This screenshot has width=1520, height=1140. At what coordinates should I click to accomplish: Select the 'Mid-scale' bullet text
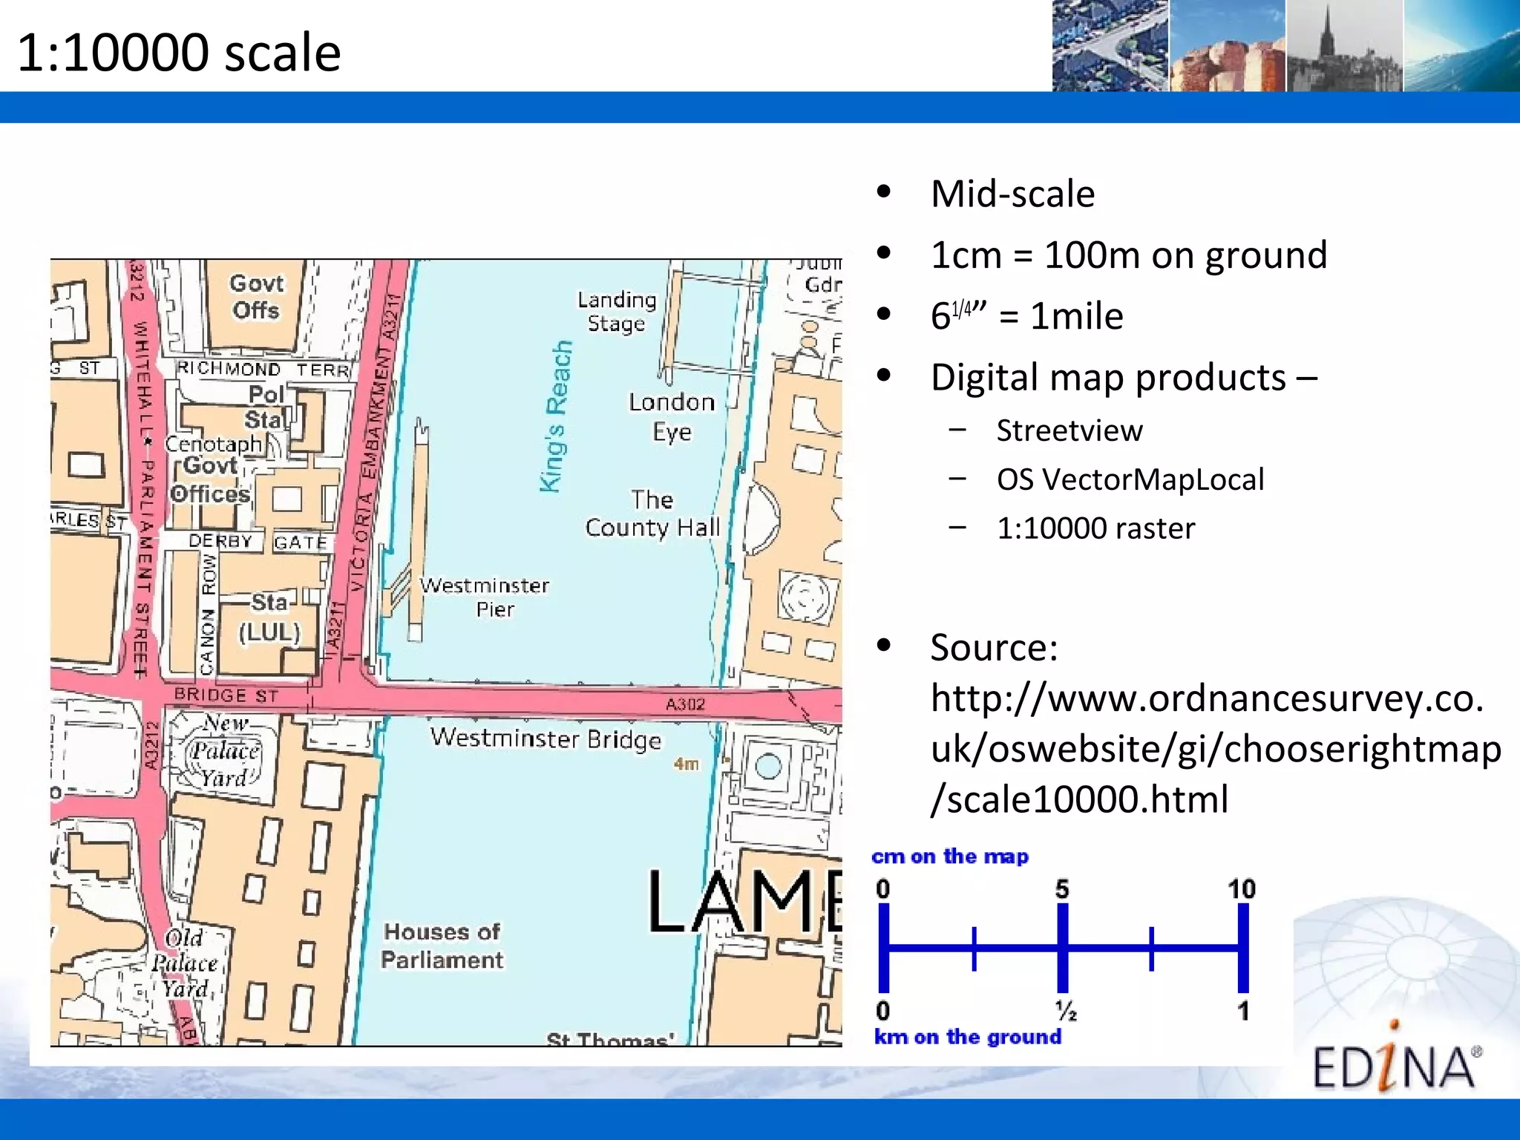tap(1012, 194)
